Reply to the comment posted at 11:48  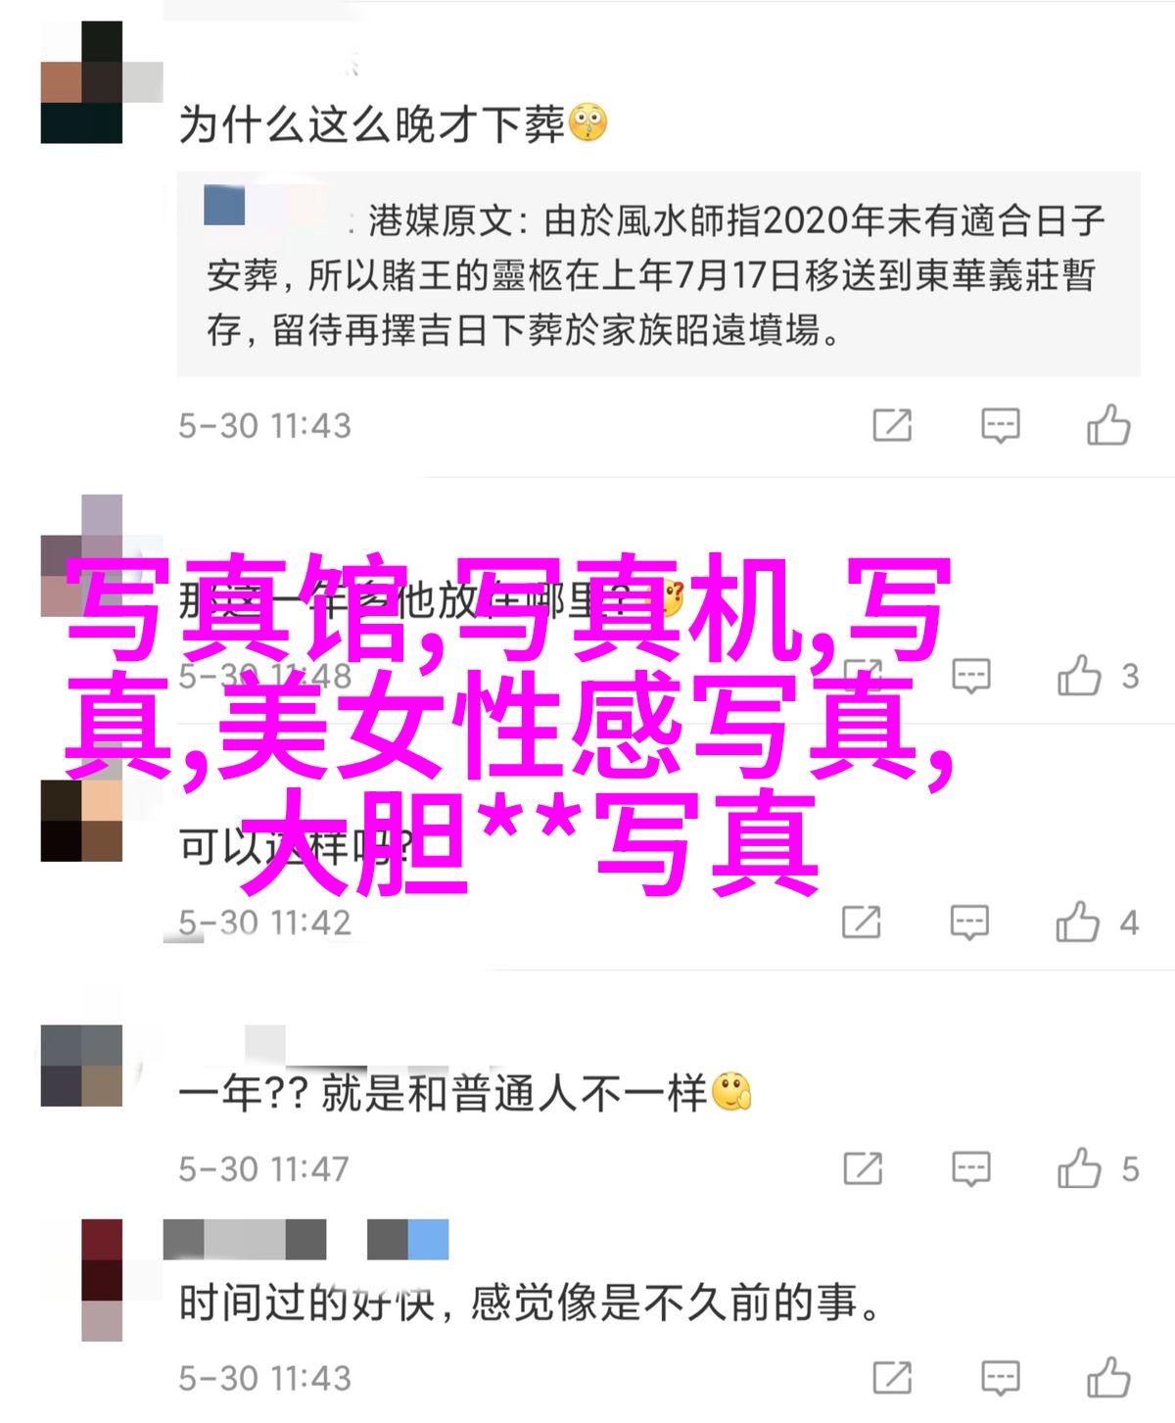coord(970,676)
